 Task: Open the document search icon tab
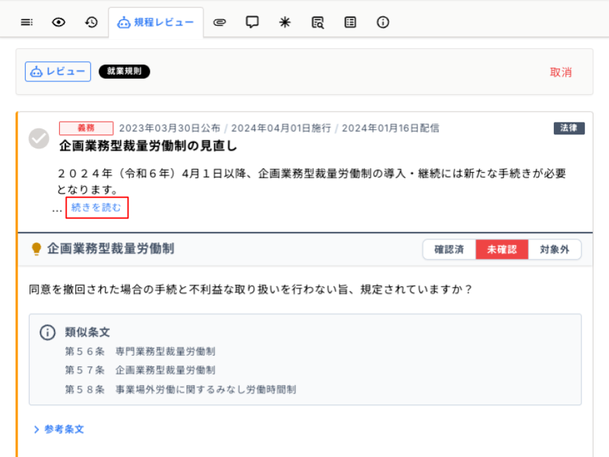pyautogui.click(x=318, y=22)
